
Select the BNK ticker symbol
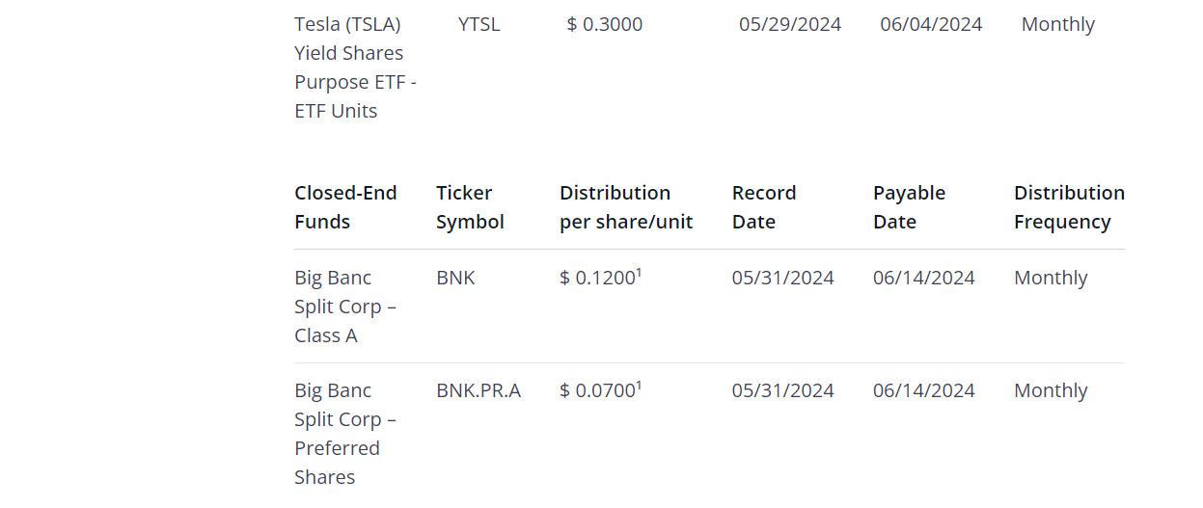(455, 278)
